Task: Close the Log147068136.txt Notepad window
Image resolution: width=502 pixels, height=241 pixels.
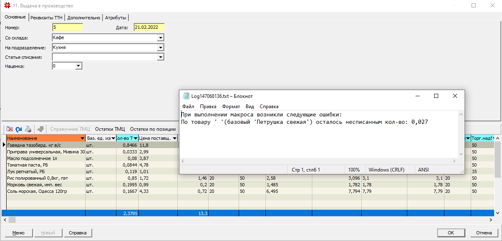Action: tap(455, 96)
